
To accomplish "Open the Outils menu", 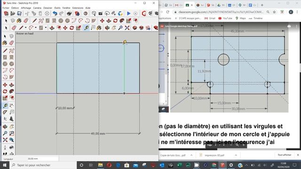I will (x=57, y=8).
